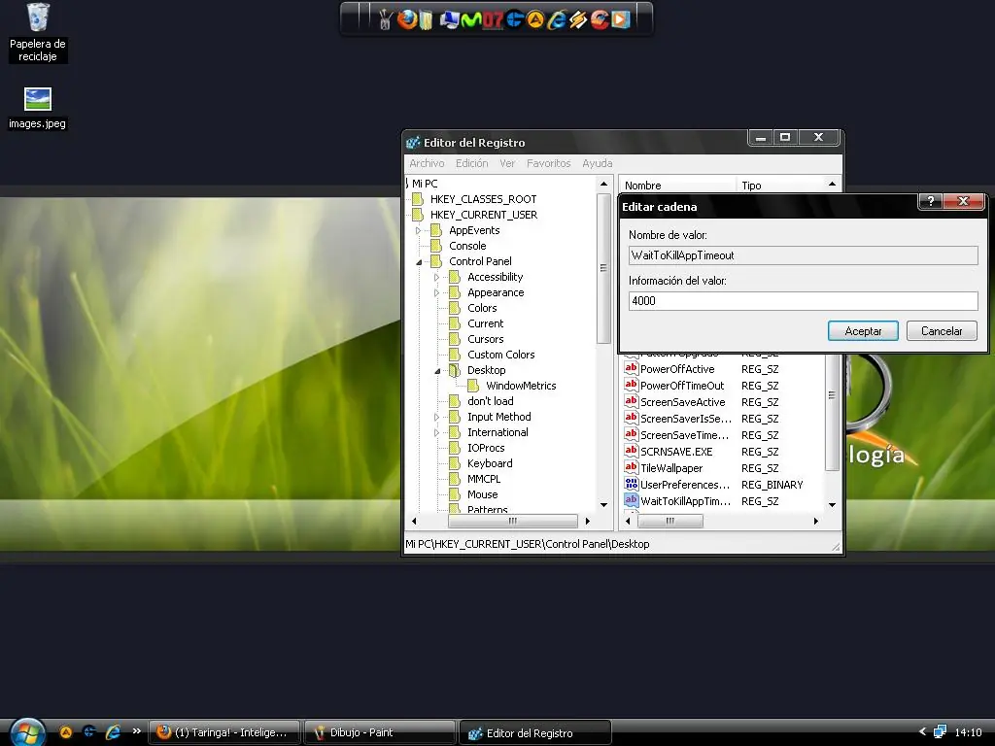
Task: Select the Keyboard key
Action: point(490,463)
